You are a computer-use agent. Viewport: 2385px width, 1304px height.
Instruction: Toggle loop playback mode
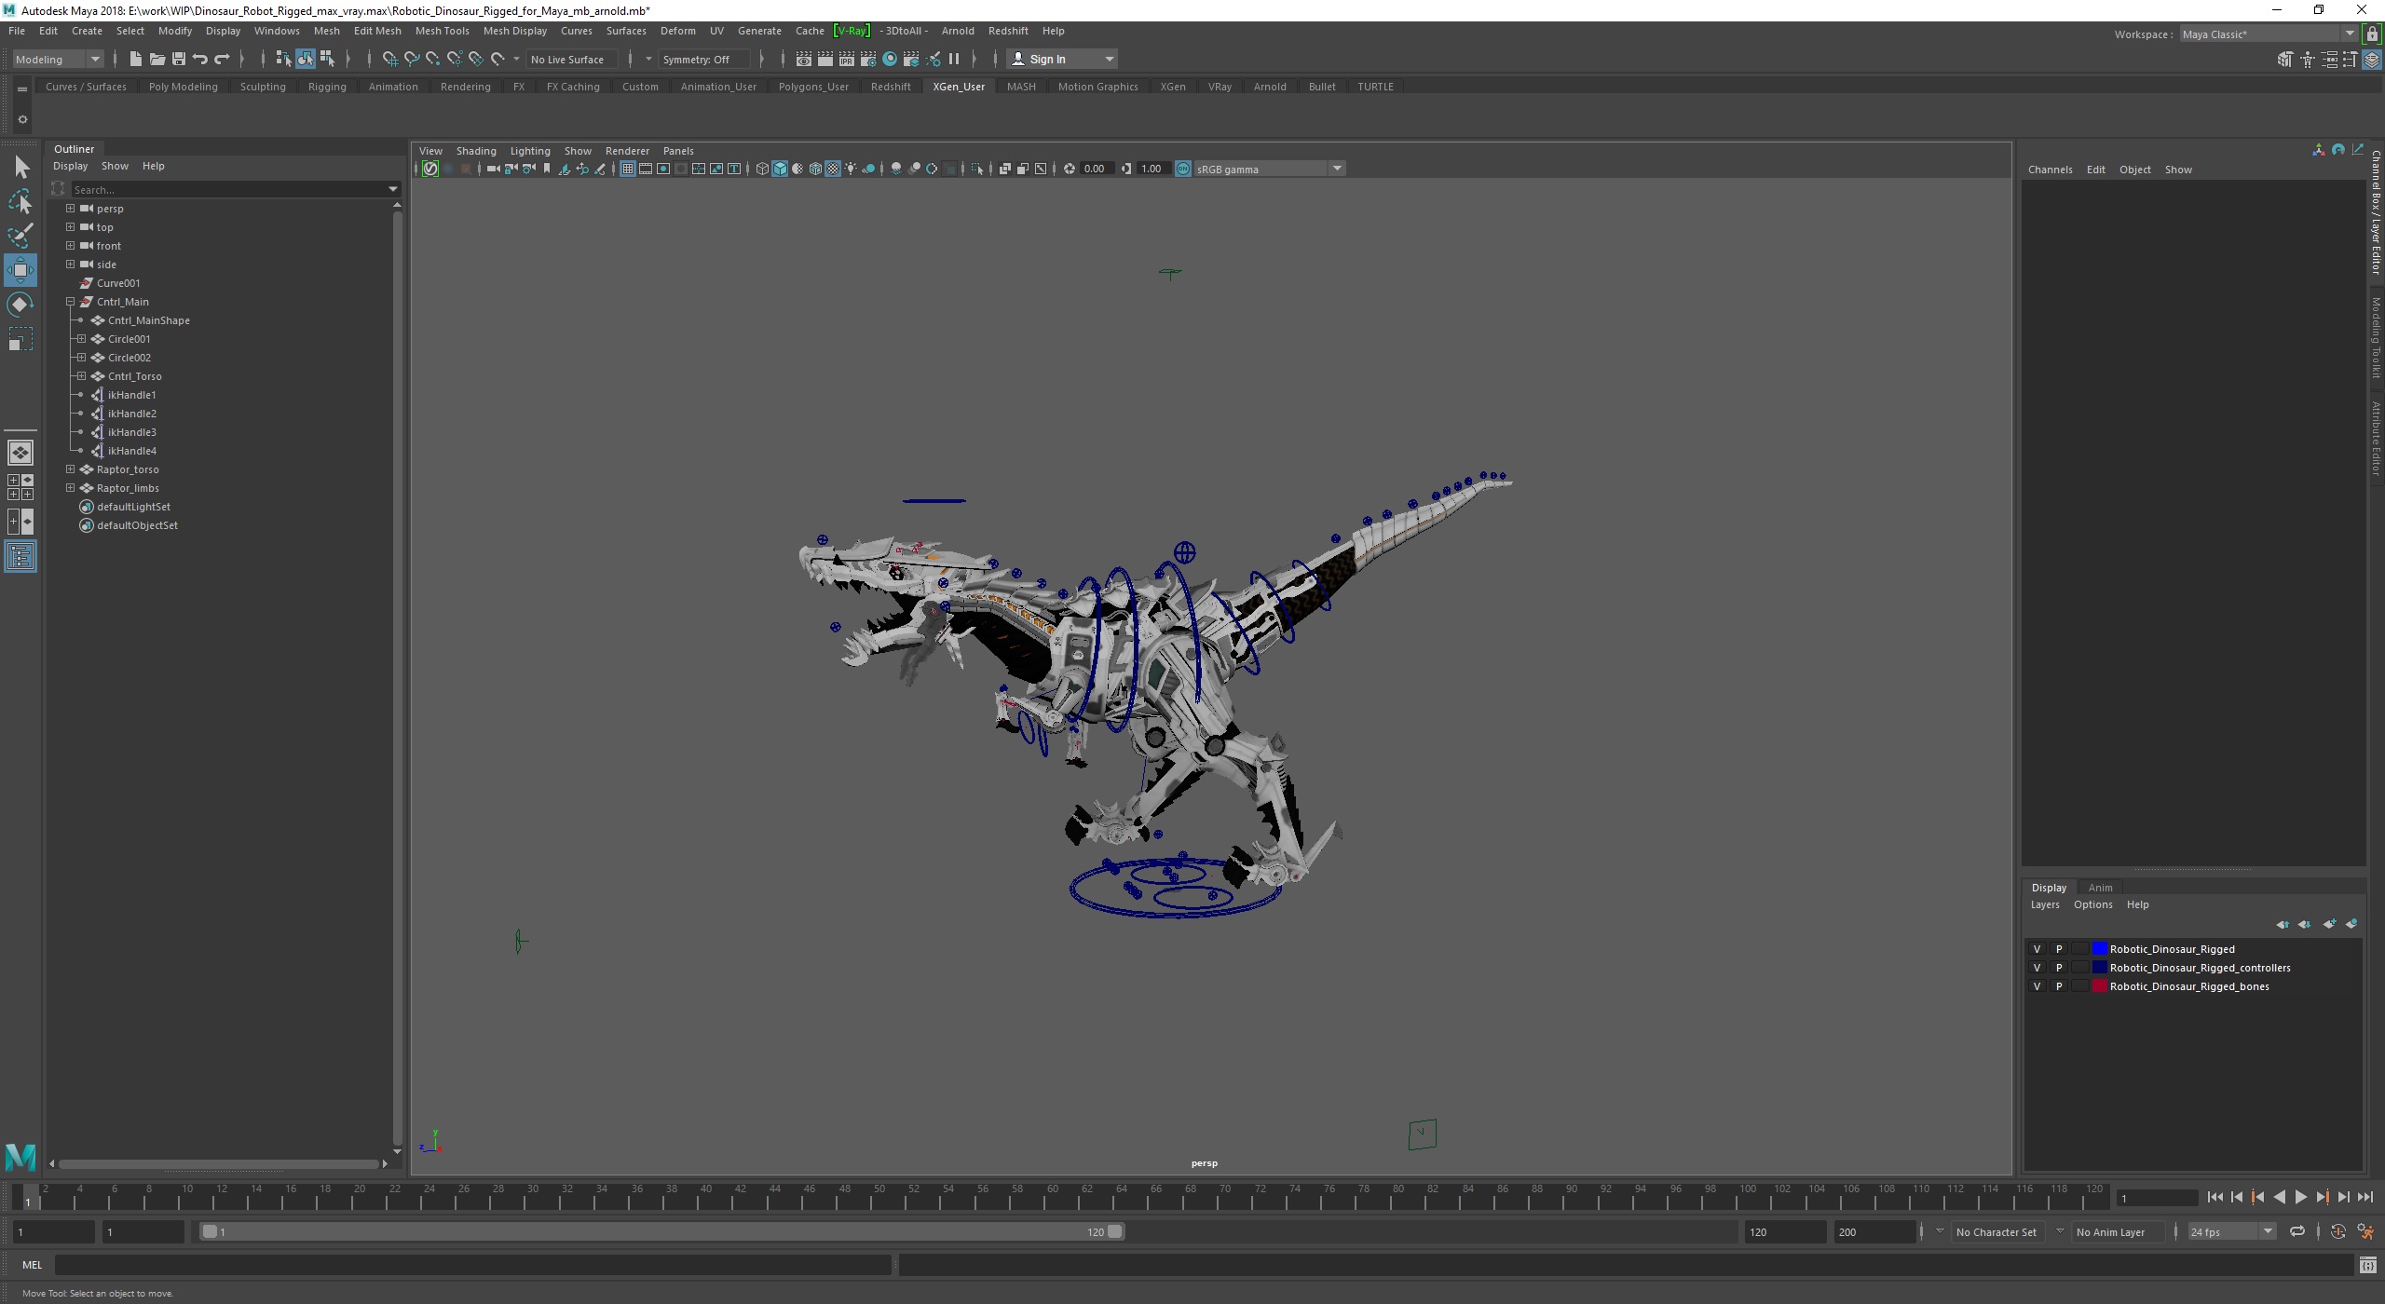pos(2297,1231)
